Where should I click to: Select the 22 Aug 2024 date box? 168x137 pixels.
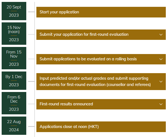pyautogui.click(x=14, y=126)
